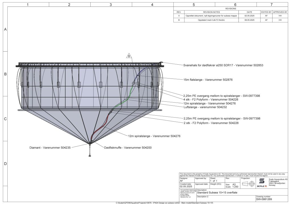Screen dimensions: 291x204
Task: Select 'Diamant - Varenummer 504235' label
Action: pyautogui.click(x=50, y=148)
